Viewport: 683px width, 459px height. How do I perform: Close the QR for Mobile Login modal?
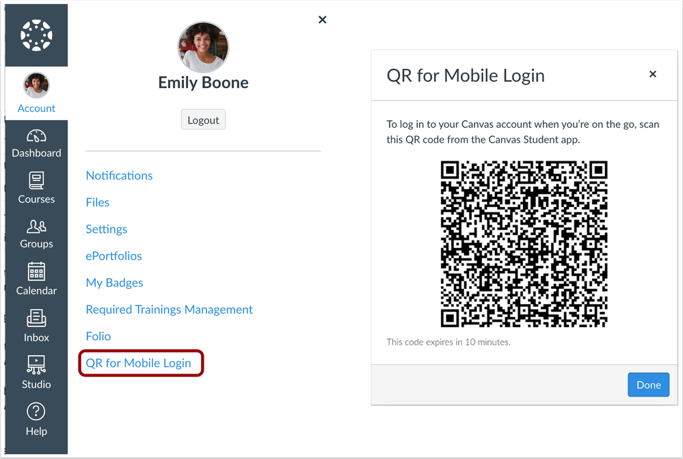click(653, 74)
